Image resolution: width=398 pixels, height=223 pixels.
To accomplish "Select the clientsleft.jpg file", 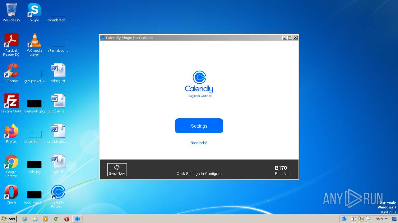I will click(34, 106).
